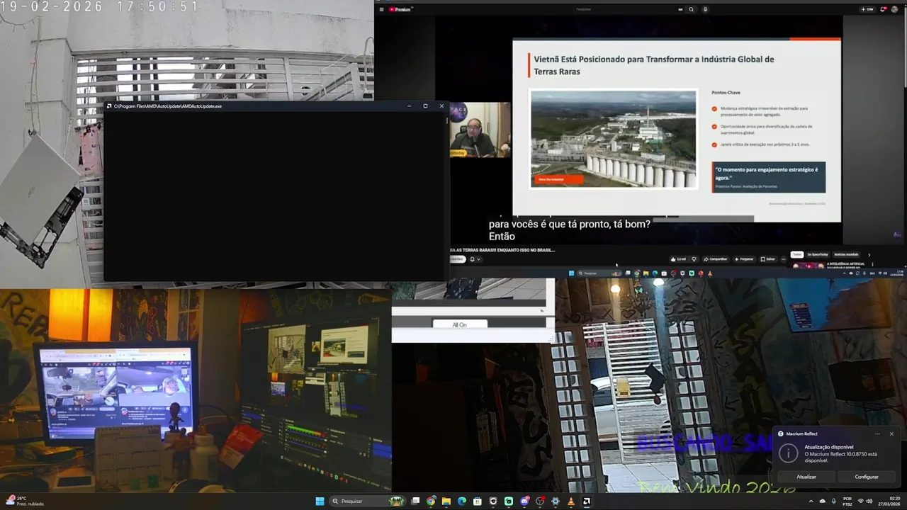Select the De SpaceToday filter chip
The height and width of the screenshot is (510, 907).
click(x=818, y=254)
